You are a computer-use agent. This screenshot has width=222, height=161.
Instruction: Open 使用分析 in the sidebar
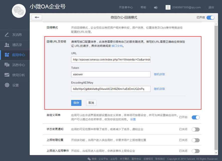tap(15, 75)
